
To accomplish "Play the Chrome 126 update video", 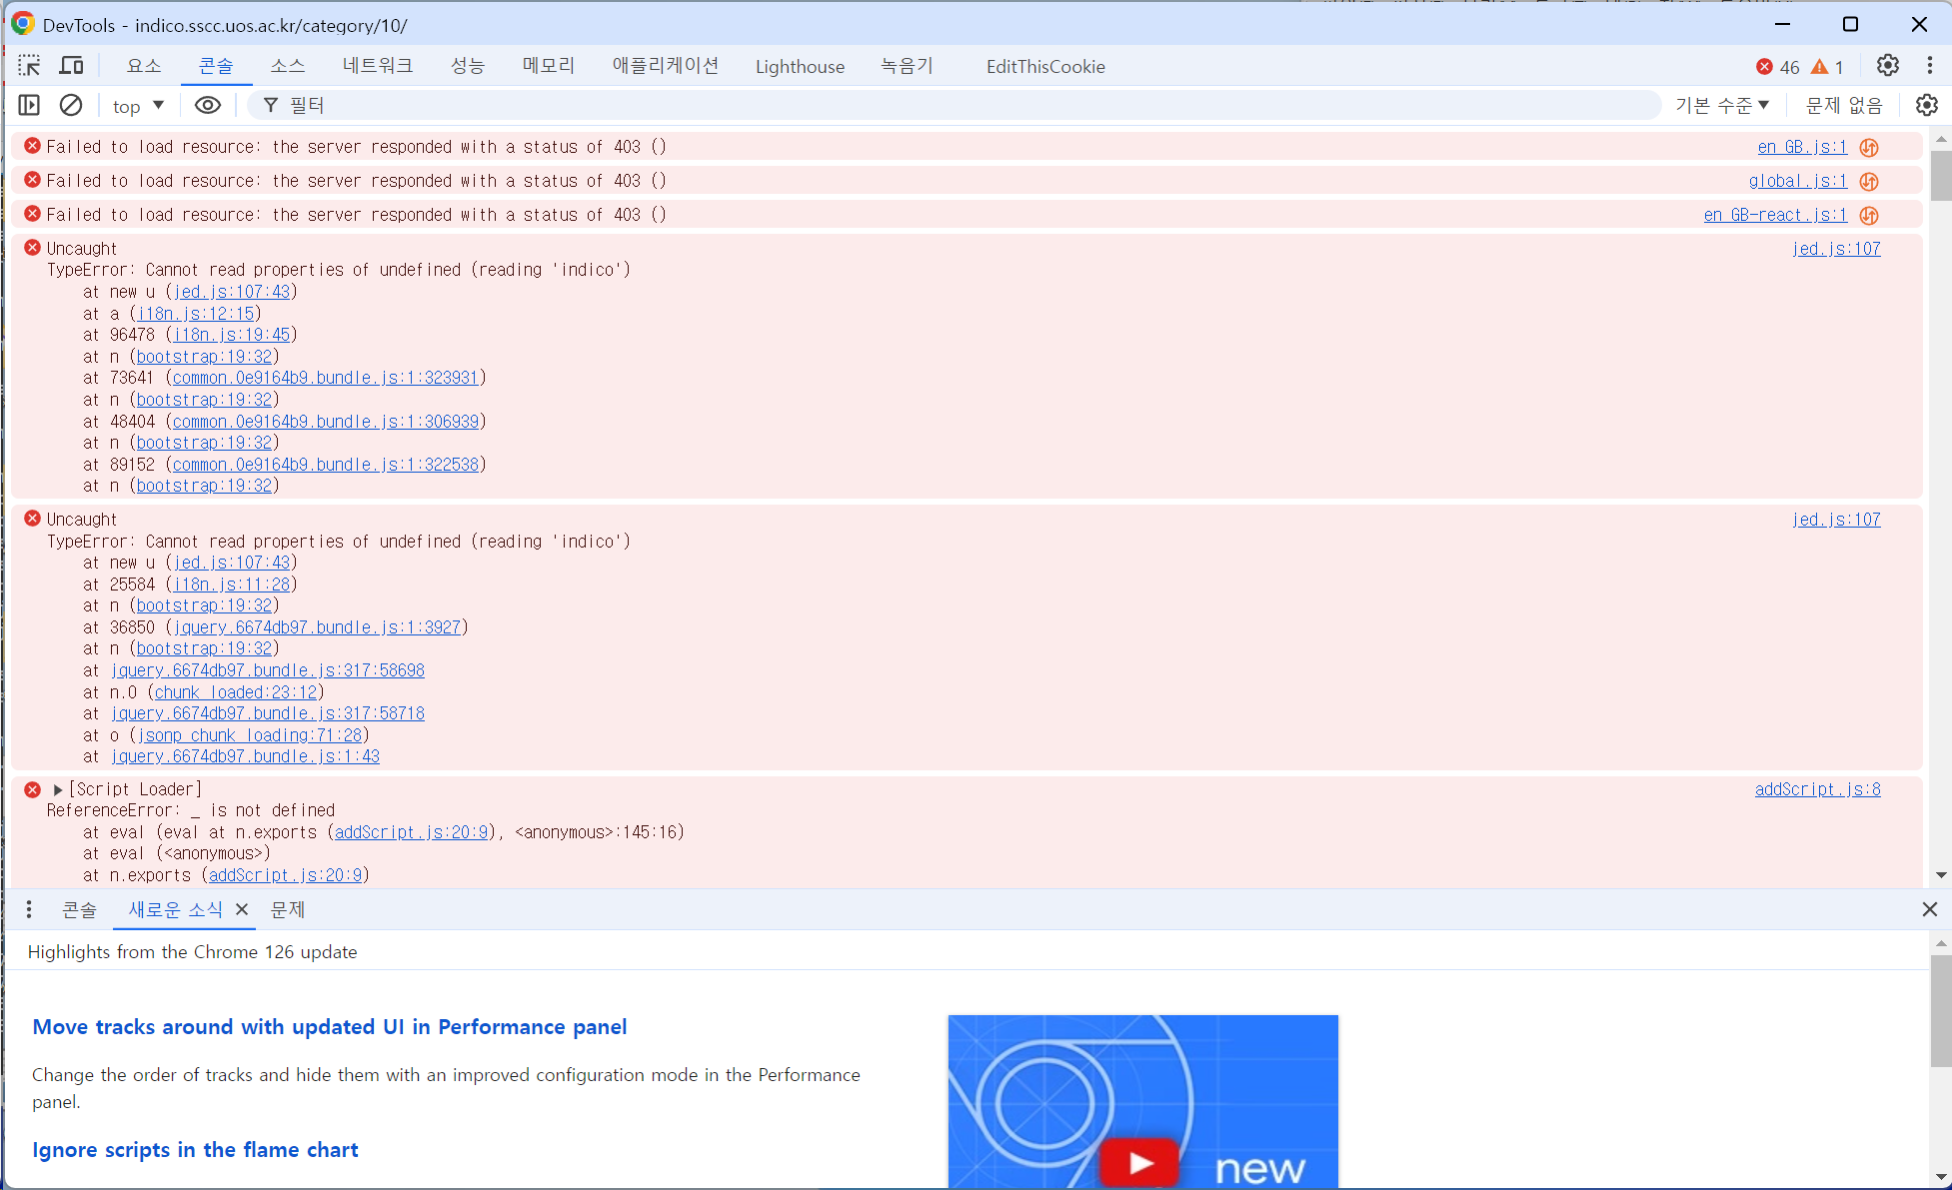I will pyautogui.click(x=1140, y=1163).
